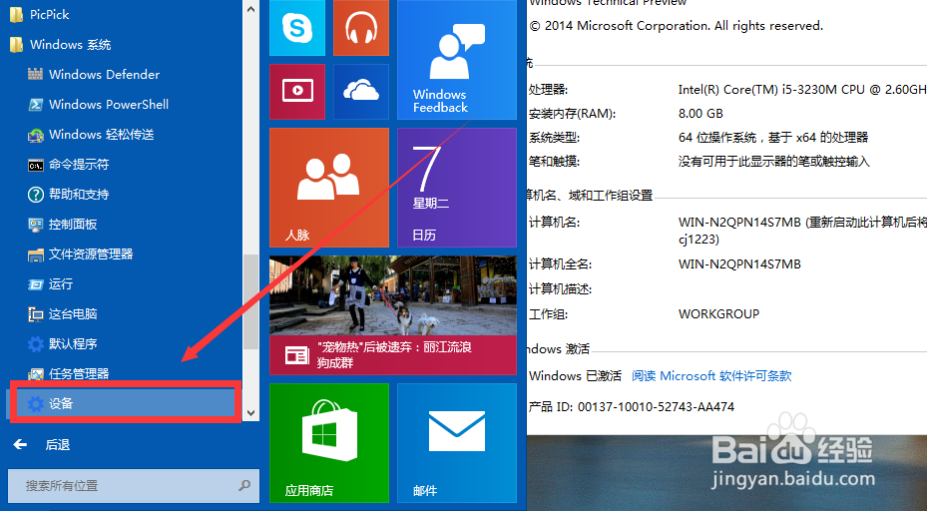Click the 任务管理器 icon
Screen dimensions: 927x511
pyautogui.click(x=36, y=374)
